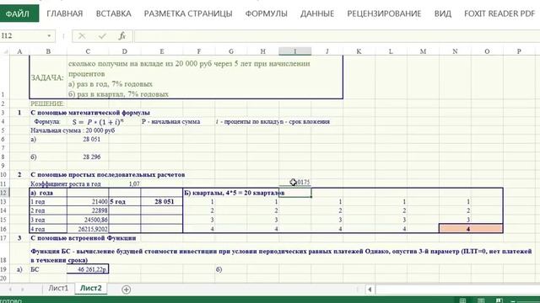Viewport: 540px width, 303px height.
Task: Select cell containing 26215,9202
Action: 88,229
